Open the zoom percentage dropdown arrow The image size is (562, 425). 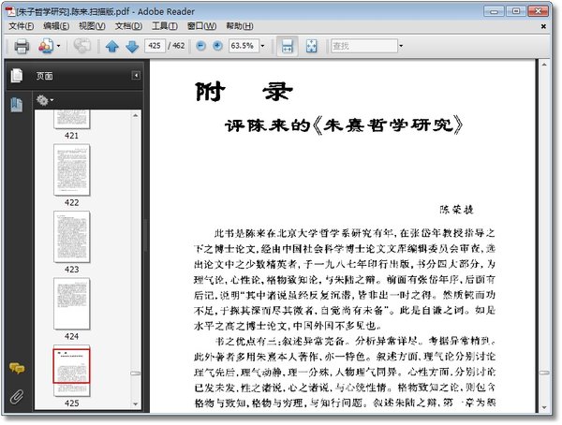(x=262, y=46)
